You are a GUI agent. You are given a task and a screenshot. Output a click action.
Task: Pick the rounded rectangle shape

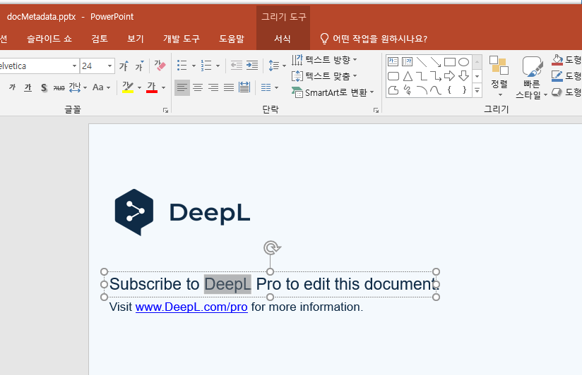393,76
